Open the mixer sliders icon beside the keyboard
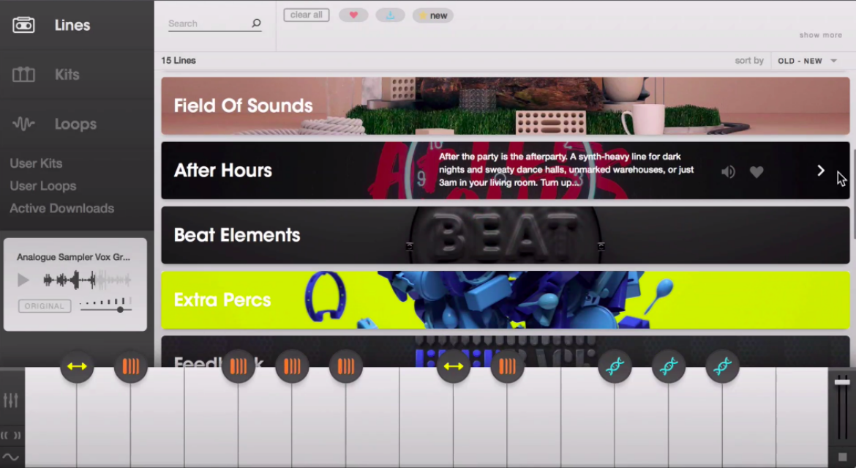 [11, 400]
